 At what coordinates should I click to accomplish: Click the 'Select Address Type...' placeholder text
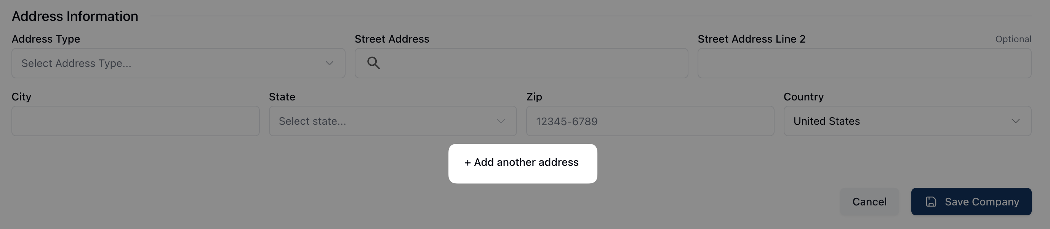[76, 64]
